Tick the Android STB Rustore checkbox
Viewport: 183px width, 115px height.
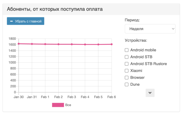[127, 64]
